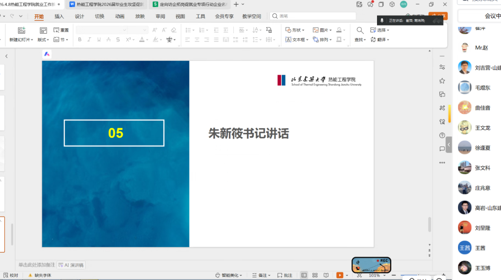Open the reading view book icon
This screenshot has height=280, width=501.
326,275
